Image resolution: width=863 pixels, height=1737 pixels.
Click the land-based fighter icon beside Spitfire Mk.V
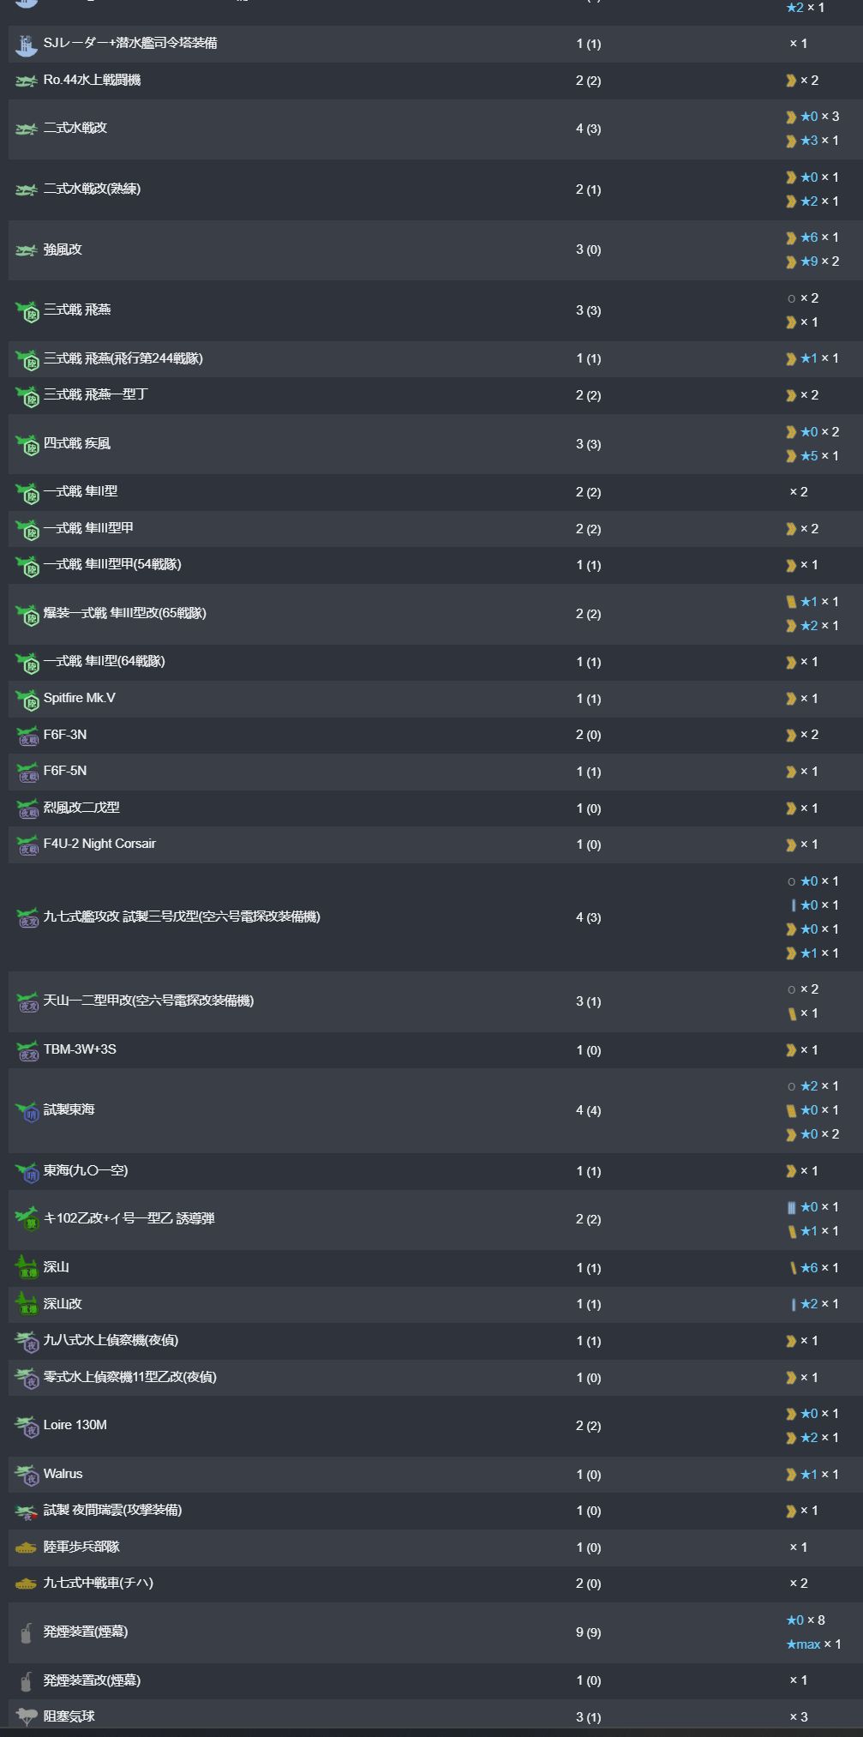pos(27,700)
